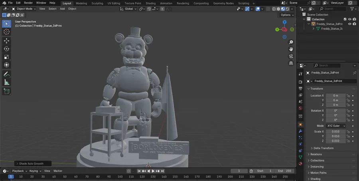Click the viewport zoom magnifier icon

pyautogui.click(x=291, y=42)
